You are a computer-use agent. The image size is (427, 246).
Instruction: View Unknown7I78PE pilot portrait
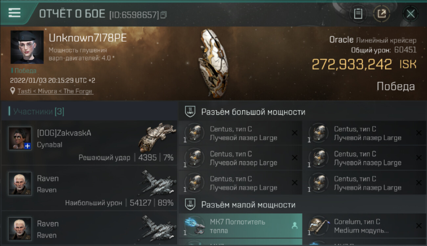[27, 47]
